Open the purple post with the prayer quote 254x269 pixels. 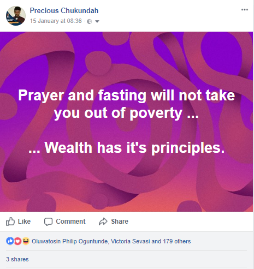(126, 122)
